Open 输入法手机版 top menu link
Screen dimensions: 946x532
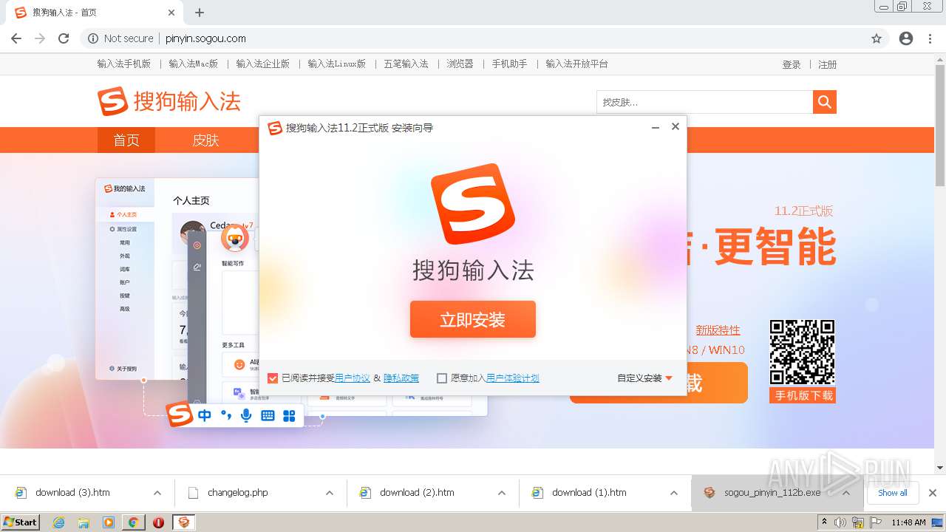pos(124,64)
